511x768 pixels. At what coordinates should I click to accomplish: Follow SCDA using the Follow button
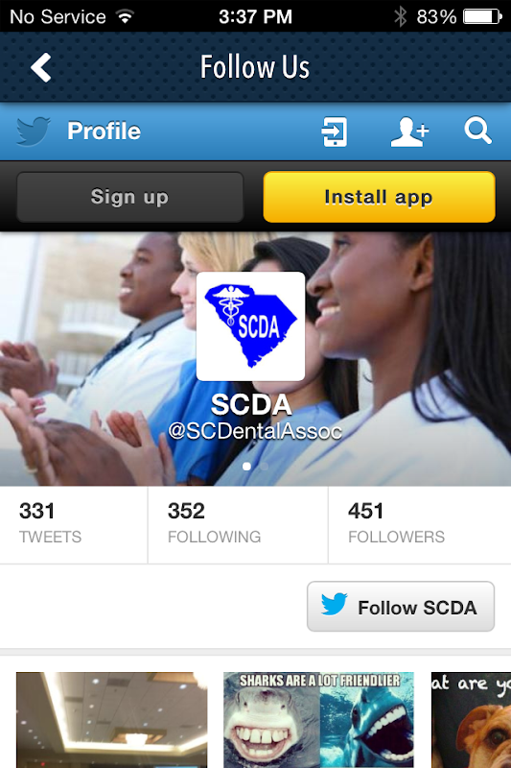pos(401,607)
